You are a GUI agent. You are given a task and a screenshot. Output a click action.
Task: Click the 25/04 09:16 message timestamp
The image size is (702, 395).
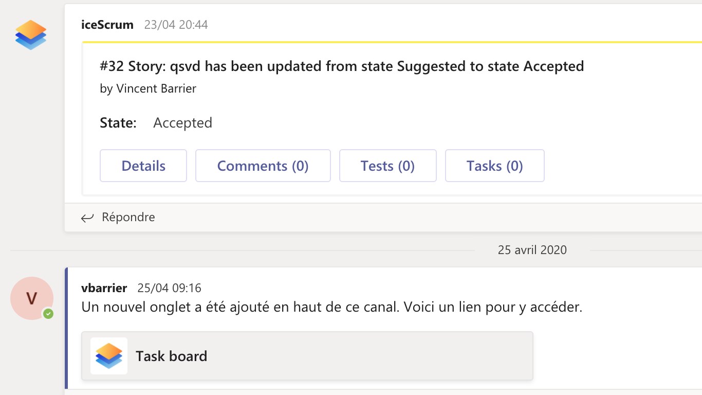169,288
